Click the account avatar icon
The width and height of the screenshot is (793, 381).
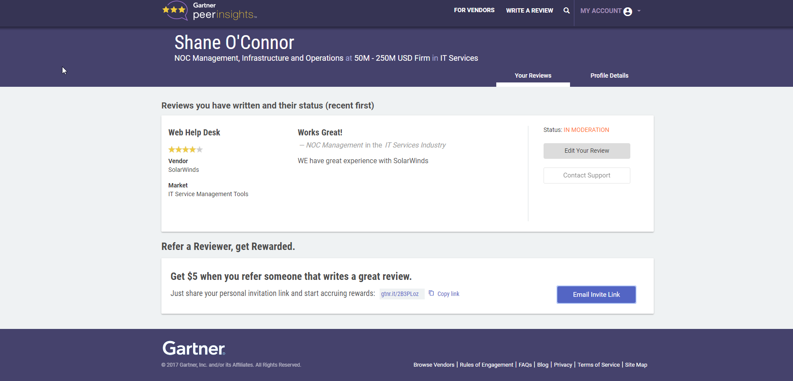point(628,12)
